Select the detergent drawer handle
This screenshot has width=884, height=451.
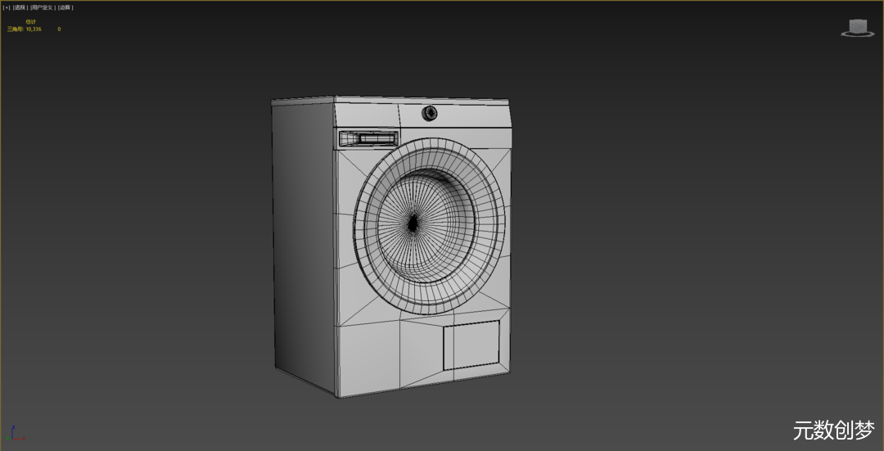[368, 139]
